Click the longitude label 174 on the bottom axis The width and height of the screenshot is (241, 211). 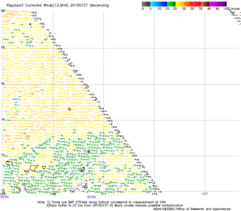coord(154,194)
